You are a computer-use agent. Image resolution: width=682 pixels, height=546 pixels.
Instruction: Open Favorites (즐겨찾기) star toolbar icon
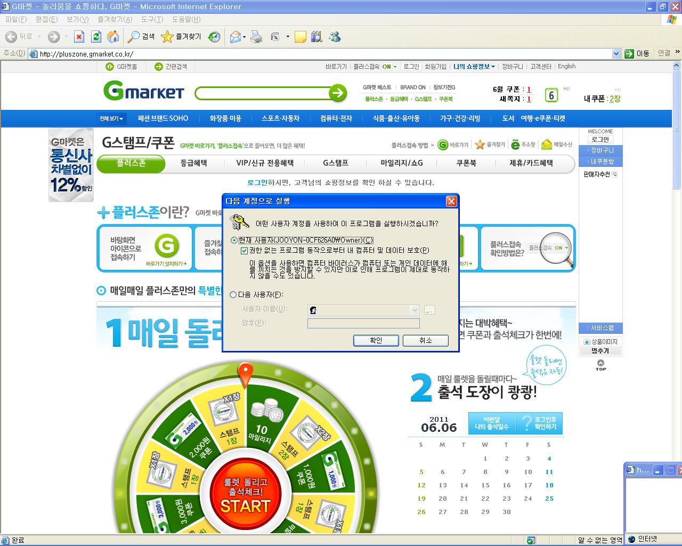tap(167, 37)
